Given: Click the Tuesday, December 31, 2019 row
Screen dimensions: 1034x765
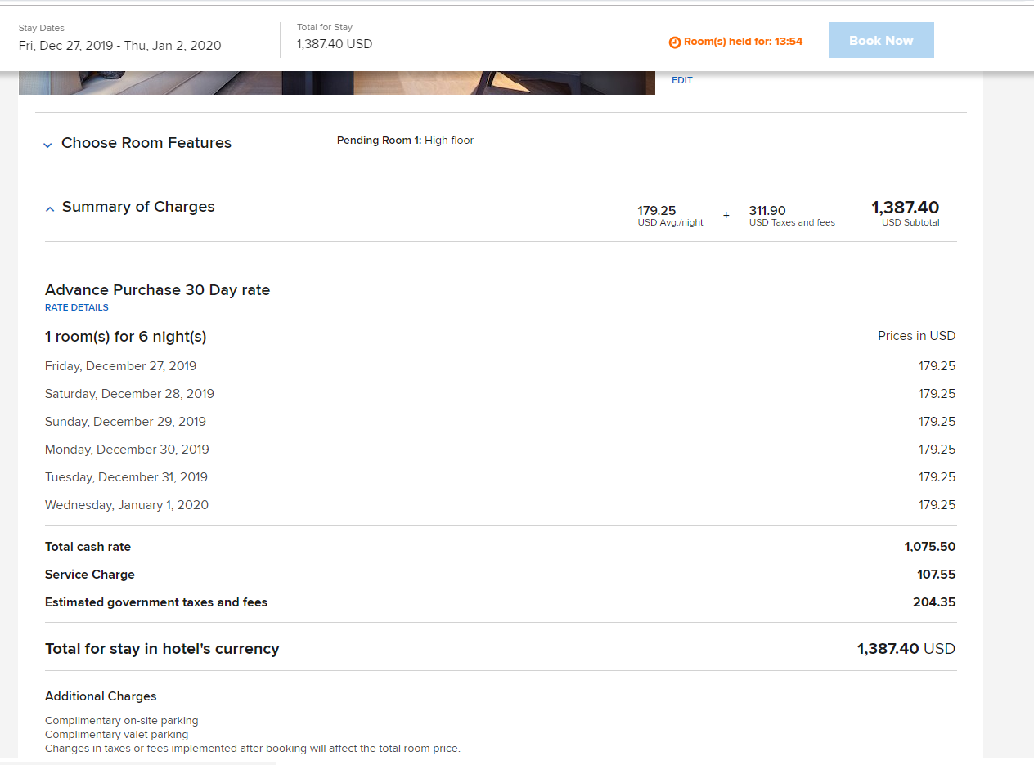Looking at the screenshot, I should (x=500, y=477).
